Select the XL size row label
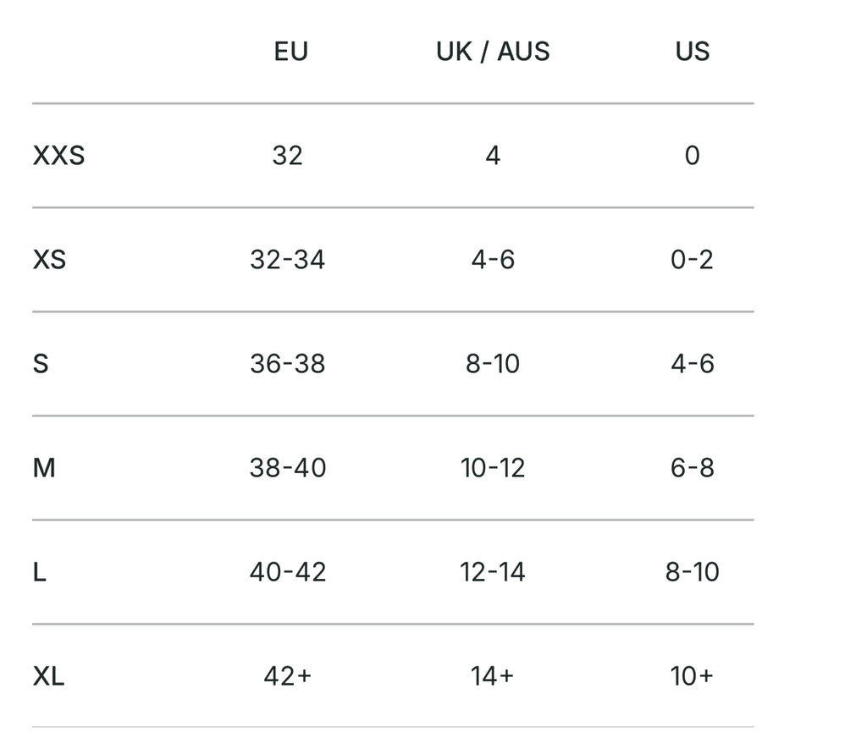This screenshot has width=867, height=749. click(49, 676)
